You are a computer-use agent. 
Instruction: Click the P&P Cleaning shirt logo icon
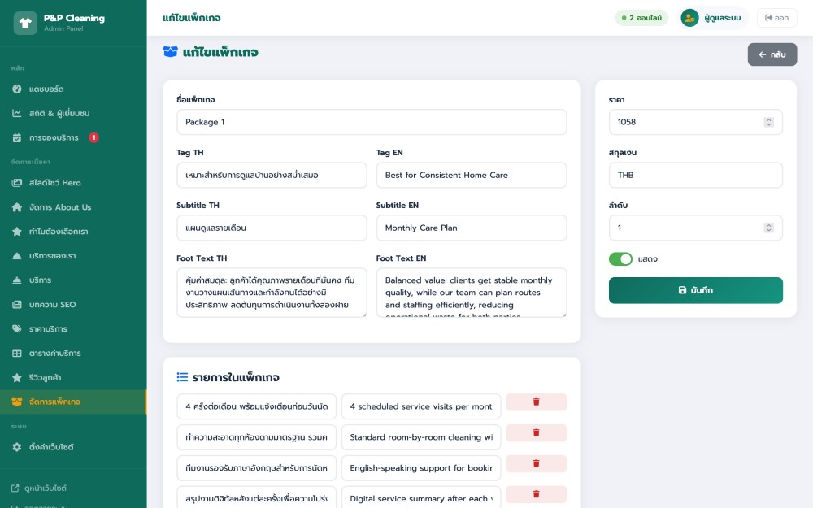pos(25,23)
